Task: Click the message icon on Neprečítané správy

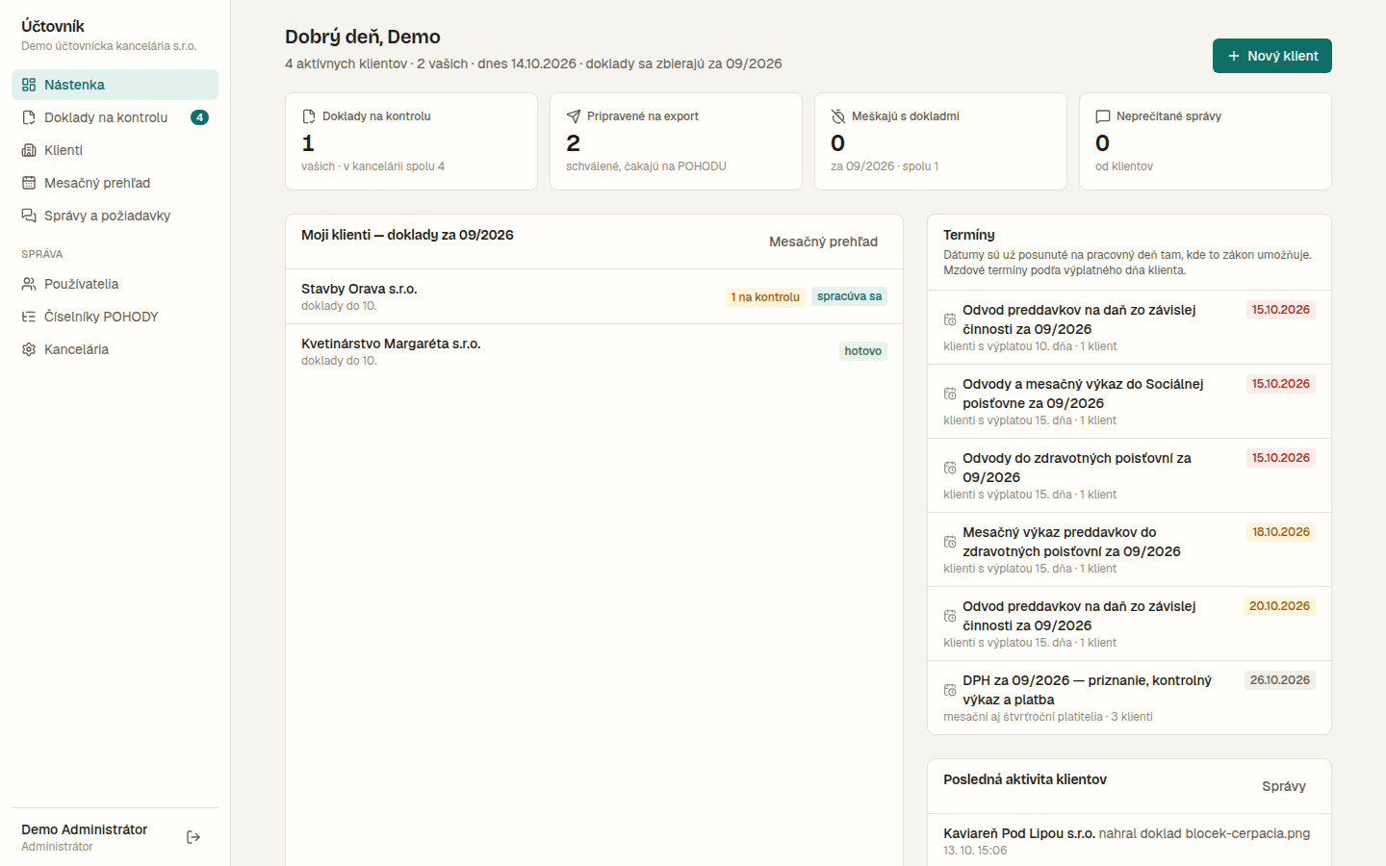Action: tap(1103, 116)
